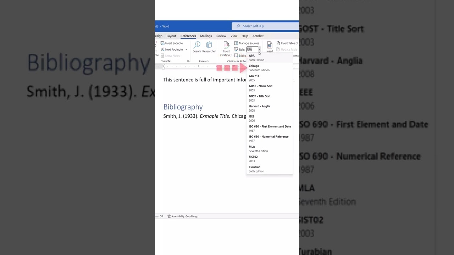Viewport: 454px width, 255px height.
Task: Open the Acrobat tab
Action: 258,36
